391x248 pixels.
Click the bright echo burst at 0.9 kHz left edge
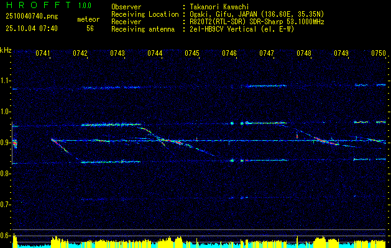(15, 143)
